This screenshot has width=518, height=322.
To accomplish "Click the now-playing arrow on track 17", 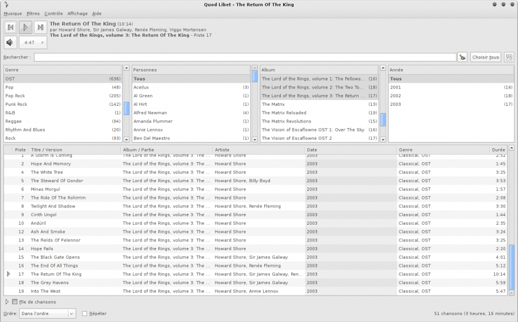I will click(9, 274).
